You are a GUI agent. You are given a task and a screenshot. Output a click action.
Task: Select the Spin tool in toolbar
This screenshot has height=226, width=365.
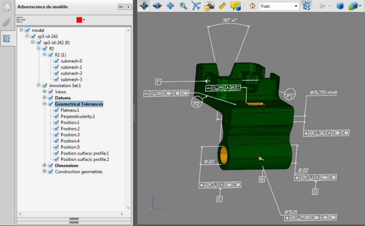click(157, 6)
